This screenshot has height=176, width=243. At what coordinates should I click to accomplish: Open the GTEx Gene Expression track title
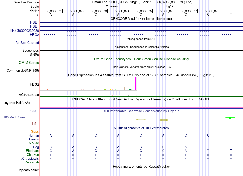pyautogui.click(x=141, y=75)
